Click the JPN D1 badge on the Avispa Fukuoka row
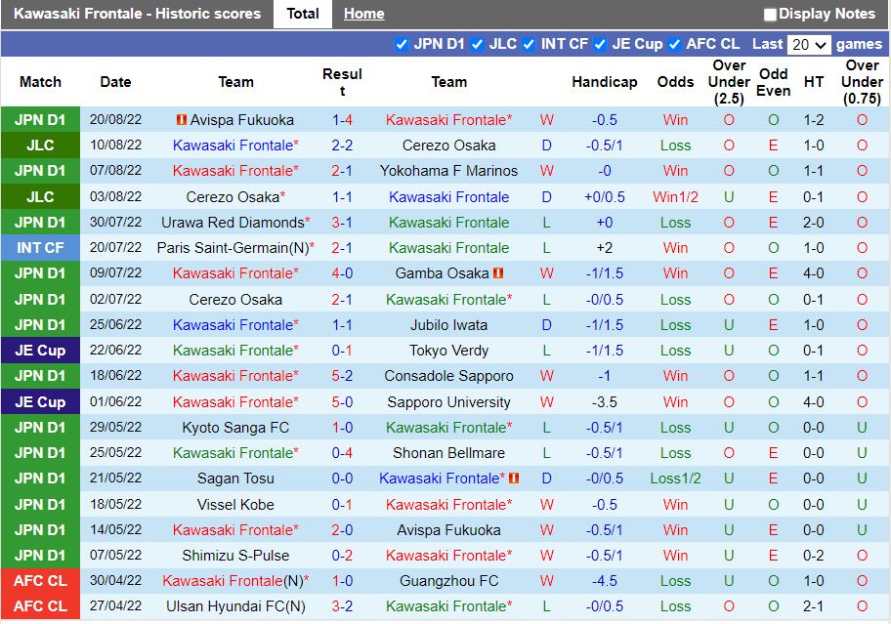The height and width of the screenshot is (624, 891). click(40, 120)
